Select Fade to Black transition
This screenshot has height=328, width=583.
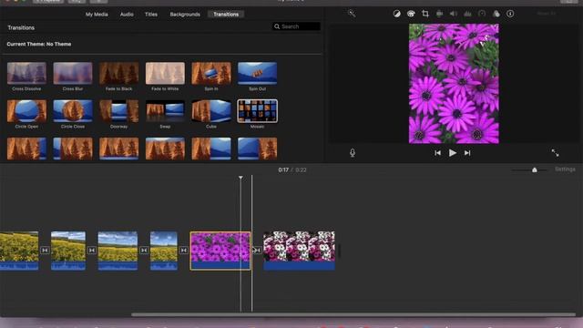pyautogui.click(x=118, y=73)
